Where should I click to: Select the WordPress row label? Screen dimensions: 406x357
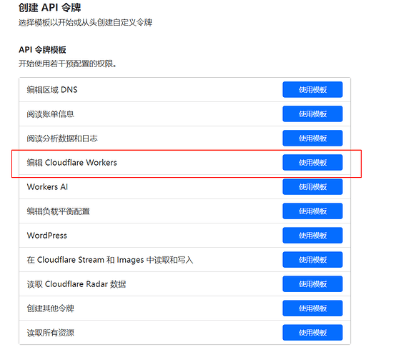(47, 236)
